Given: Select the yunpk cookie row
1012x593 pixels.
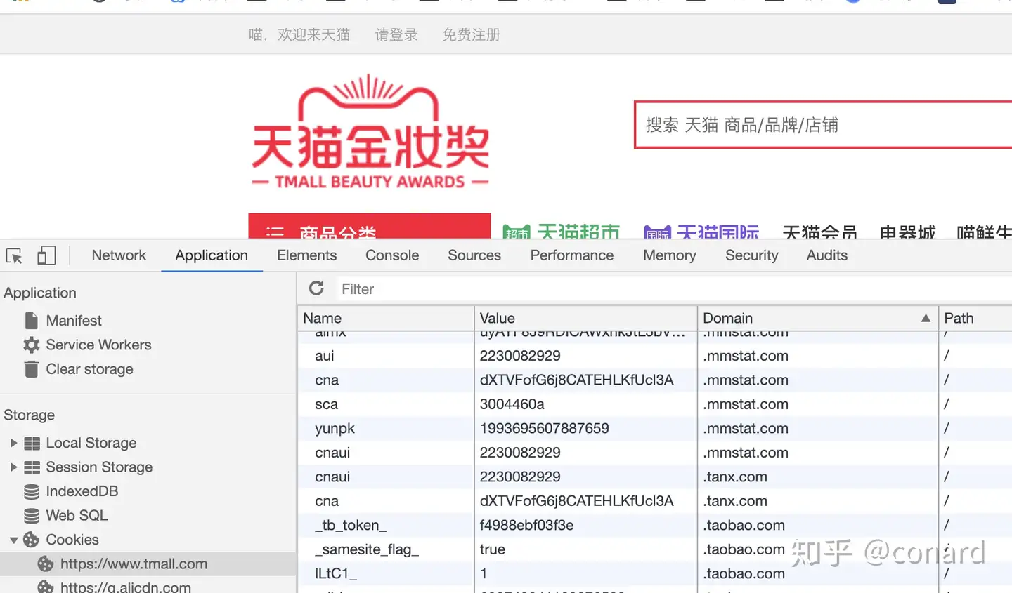Looking at the screenshot, I should point(655,428).
